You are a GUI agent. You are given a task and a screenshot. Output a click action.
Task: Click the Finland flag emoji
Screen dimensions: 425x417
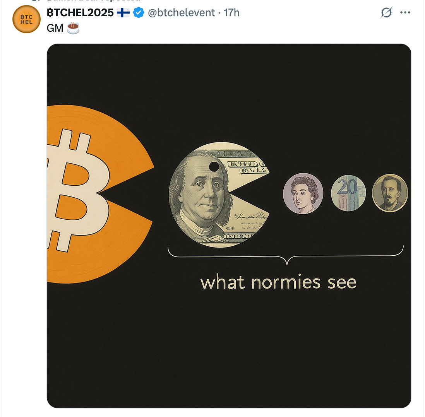[123, 12]
